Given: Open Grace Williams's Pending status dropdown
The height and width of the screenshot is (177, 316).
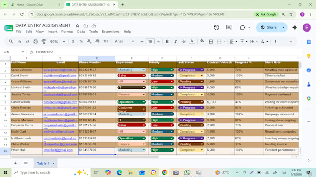Looking at the screenshot, I should point(191,82).
